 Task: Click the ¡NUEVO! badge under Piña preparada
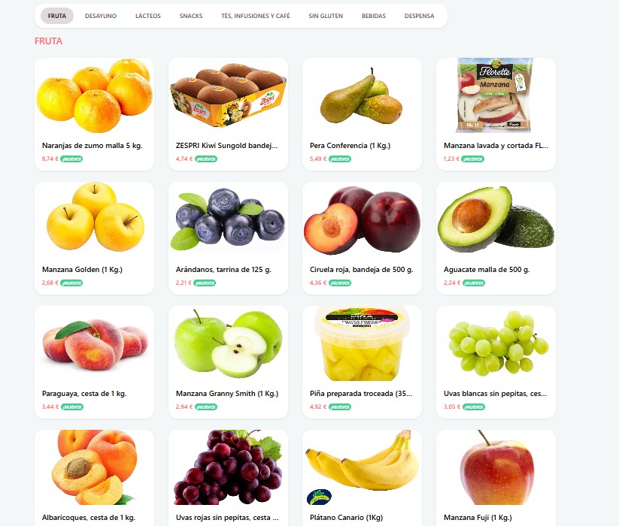[x=340, y=407]
